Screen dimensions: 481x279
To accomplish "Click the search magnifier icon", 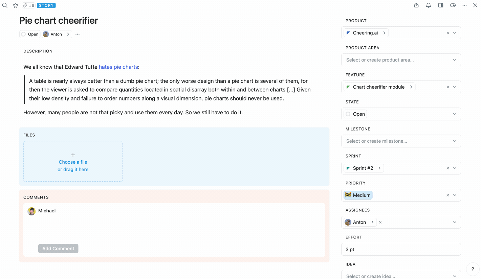I will coord(5,5).
